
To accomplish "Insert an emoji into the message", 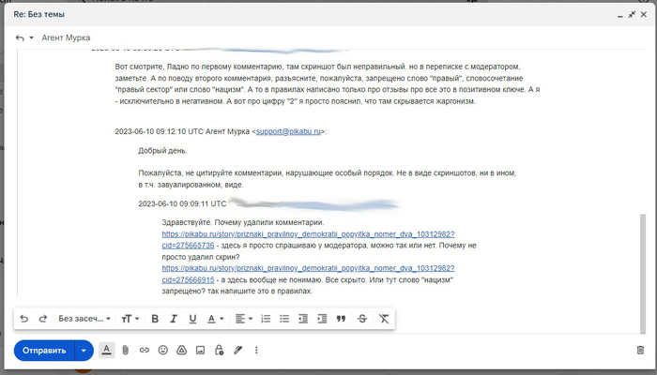I will [x=162, y=350].
